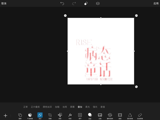Select the 差值 difference blend mode

(102, 107)
